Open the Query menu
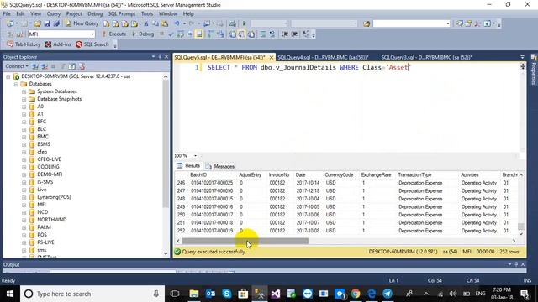 [x=54, y=13]
